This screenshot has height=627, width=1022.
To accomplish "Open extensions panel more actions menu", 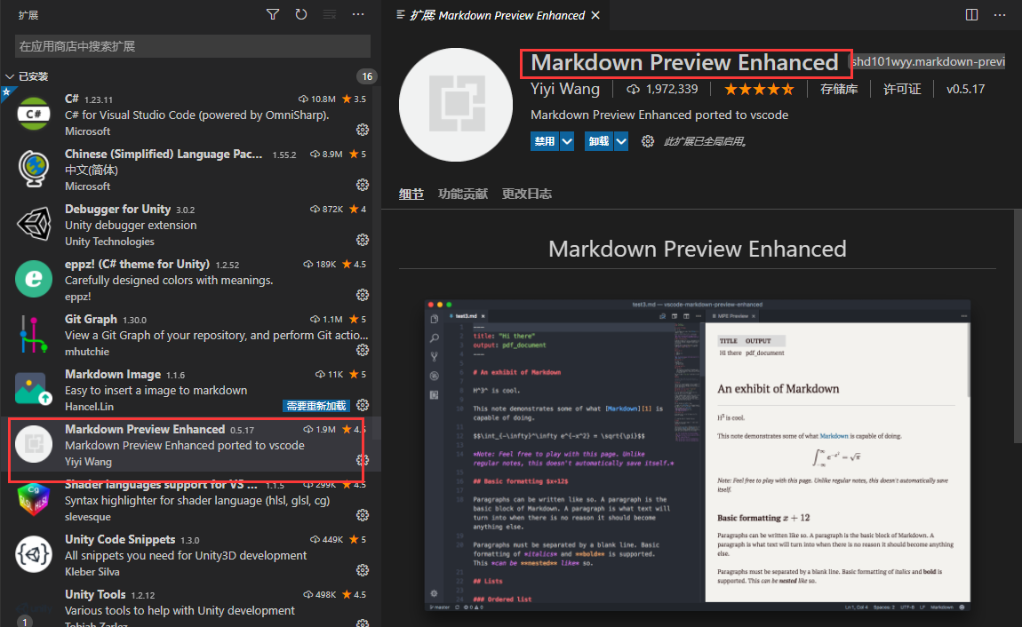I will 358,14.
